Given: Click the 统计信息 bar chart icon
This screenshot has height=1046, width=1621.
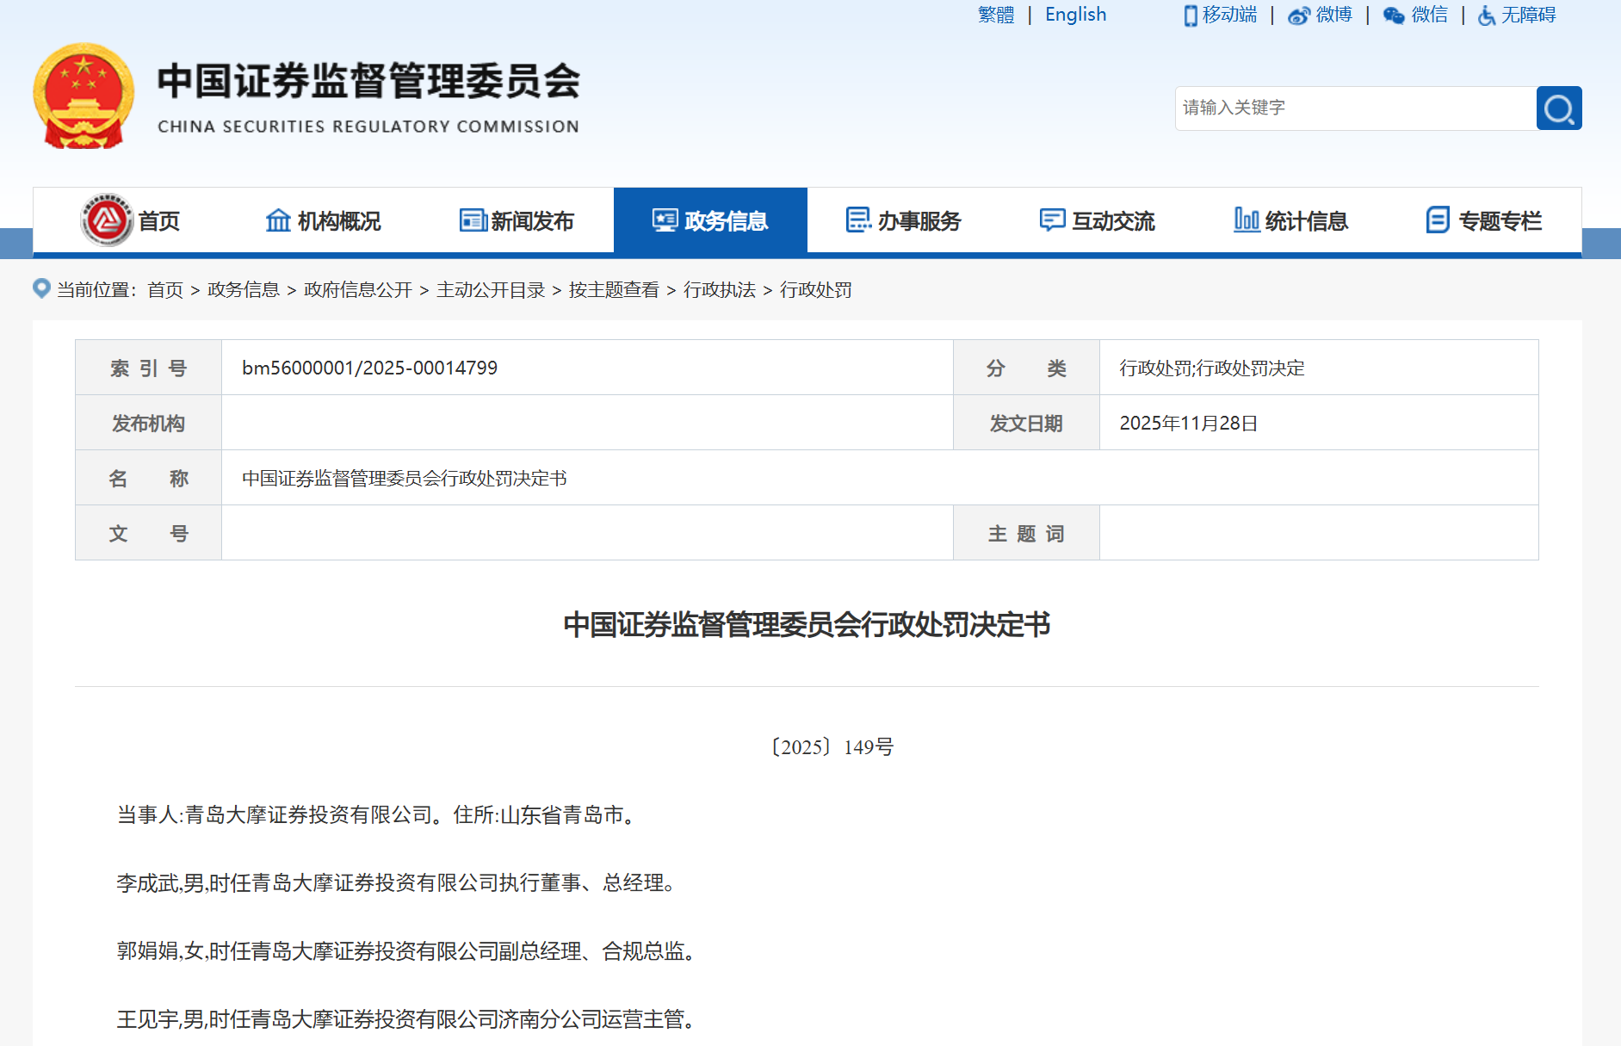Looking at the screenshot, I should coord(1246,220).
